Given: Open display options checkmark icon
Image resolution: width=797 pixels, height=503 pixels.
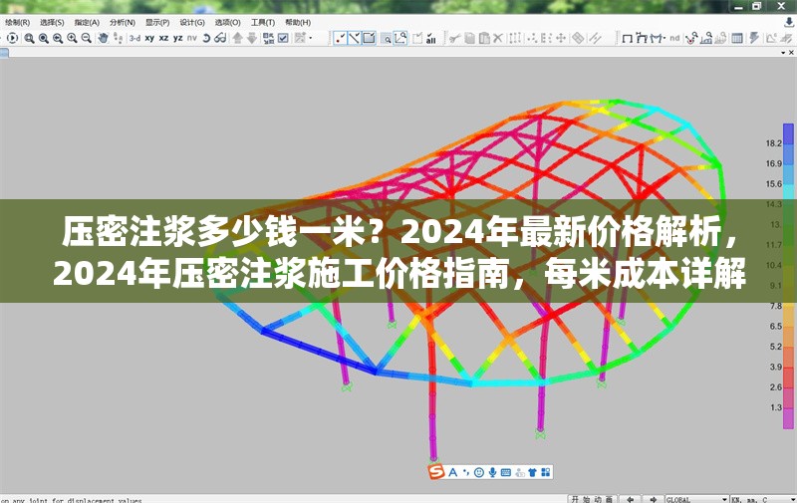Looking at the screenshot, I should click(x=283, y=38).
